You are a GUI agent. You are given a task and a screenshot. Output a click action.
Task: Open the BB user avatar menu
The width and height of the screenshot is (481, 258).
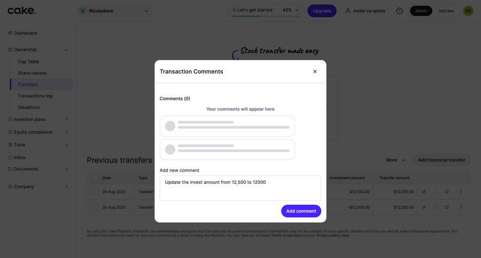coord(468,11)
